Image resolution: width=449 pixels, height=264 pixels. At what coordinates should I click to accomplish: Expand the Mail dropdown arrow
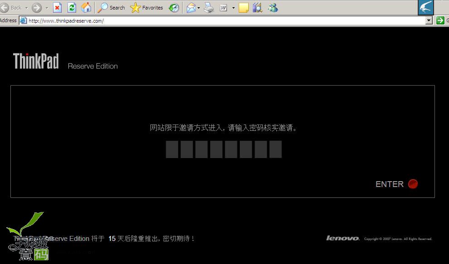(x=199, y=8)
